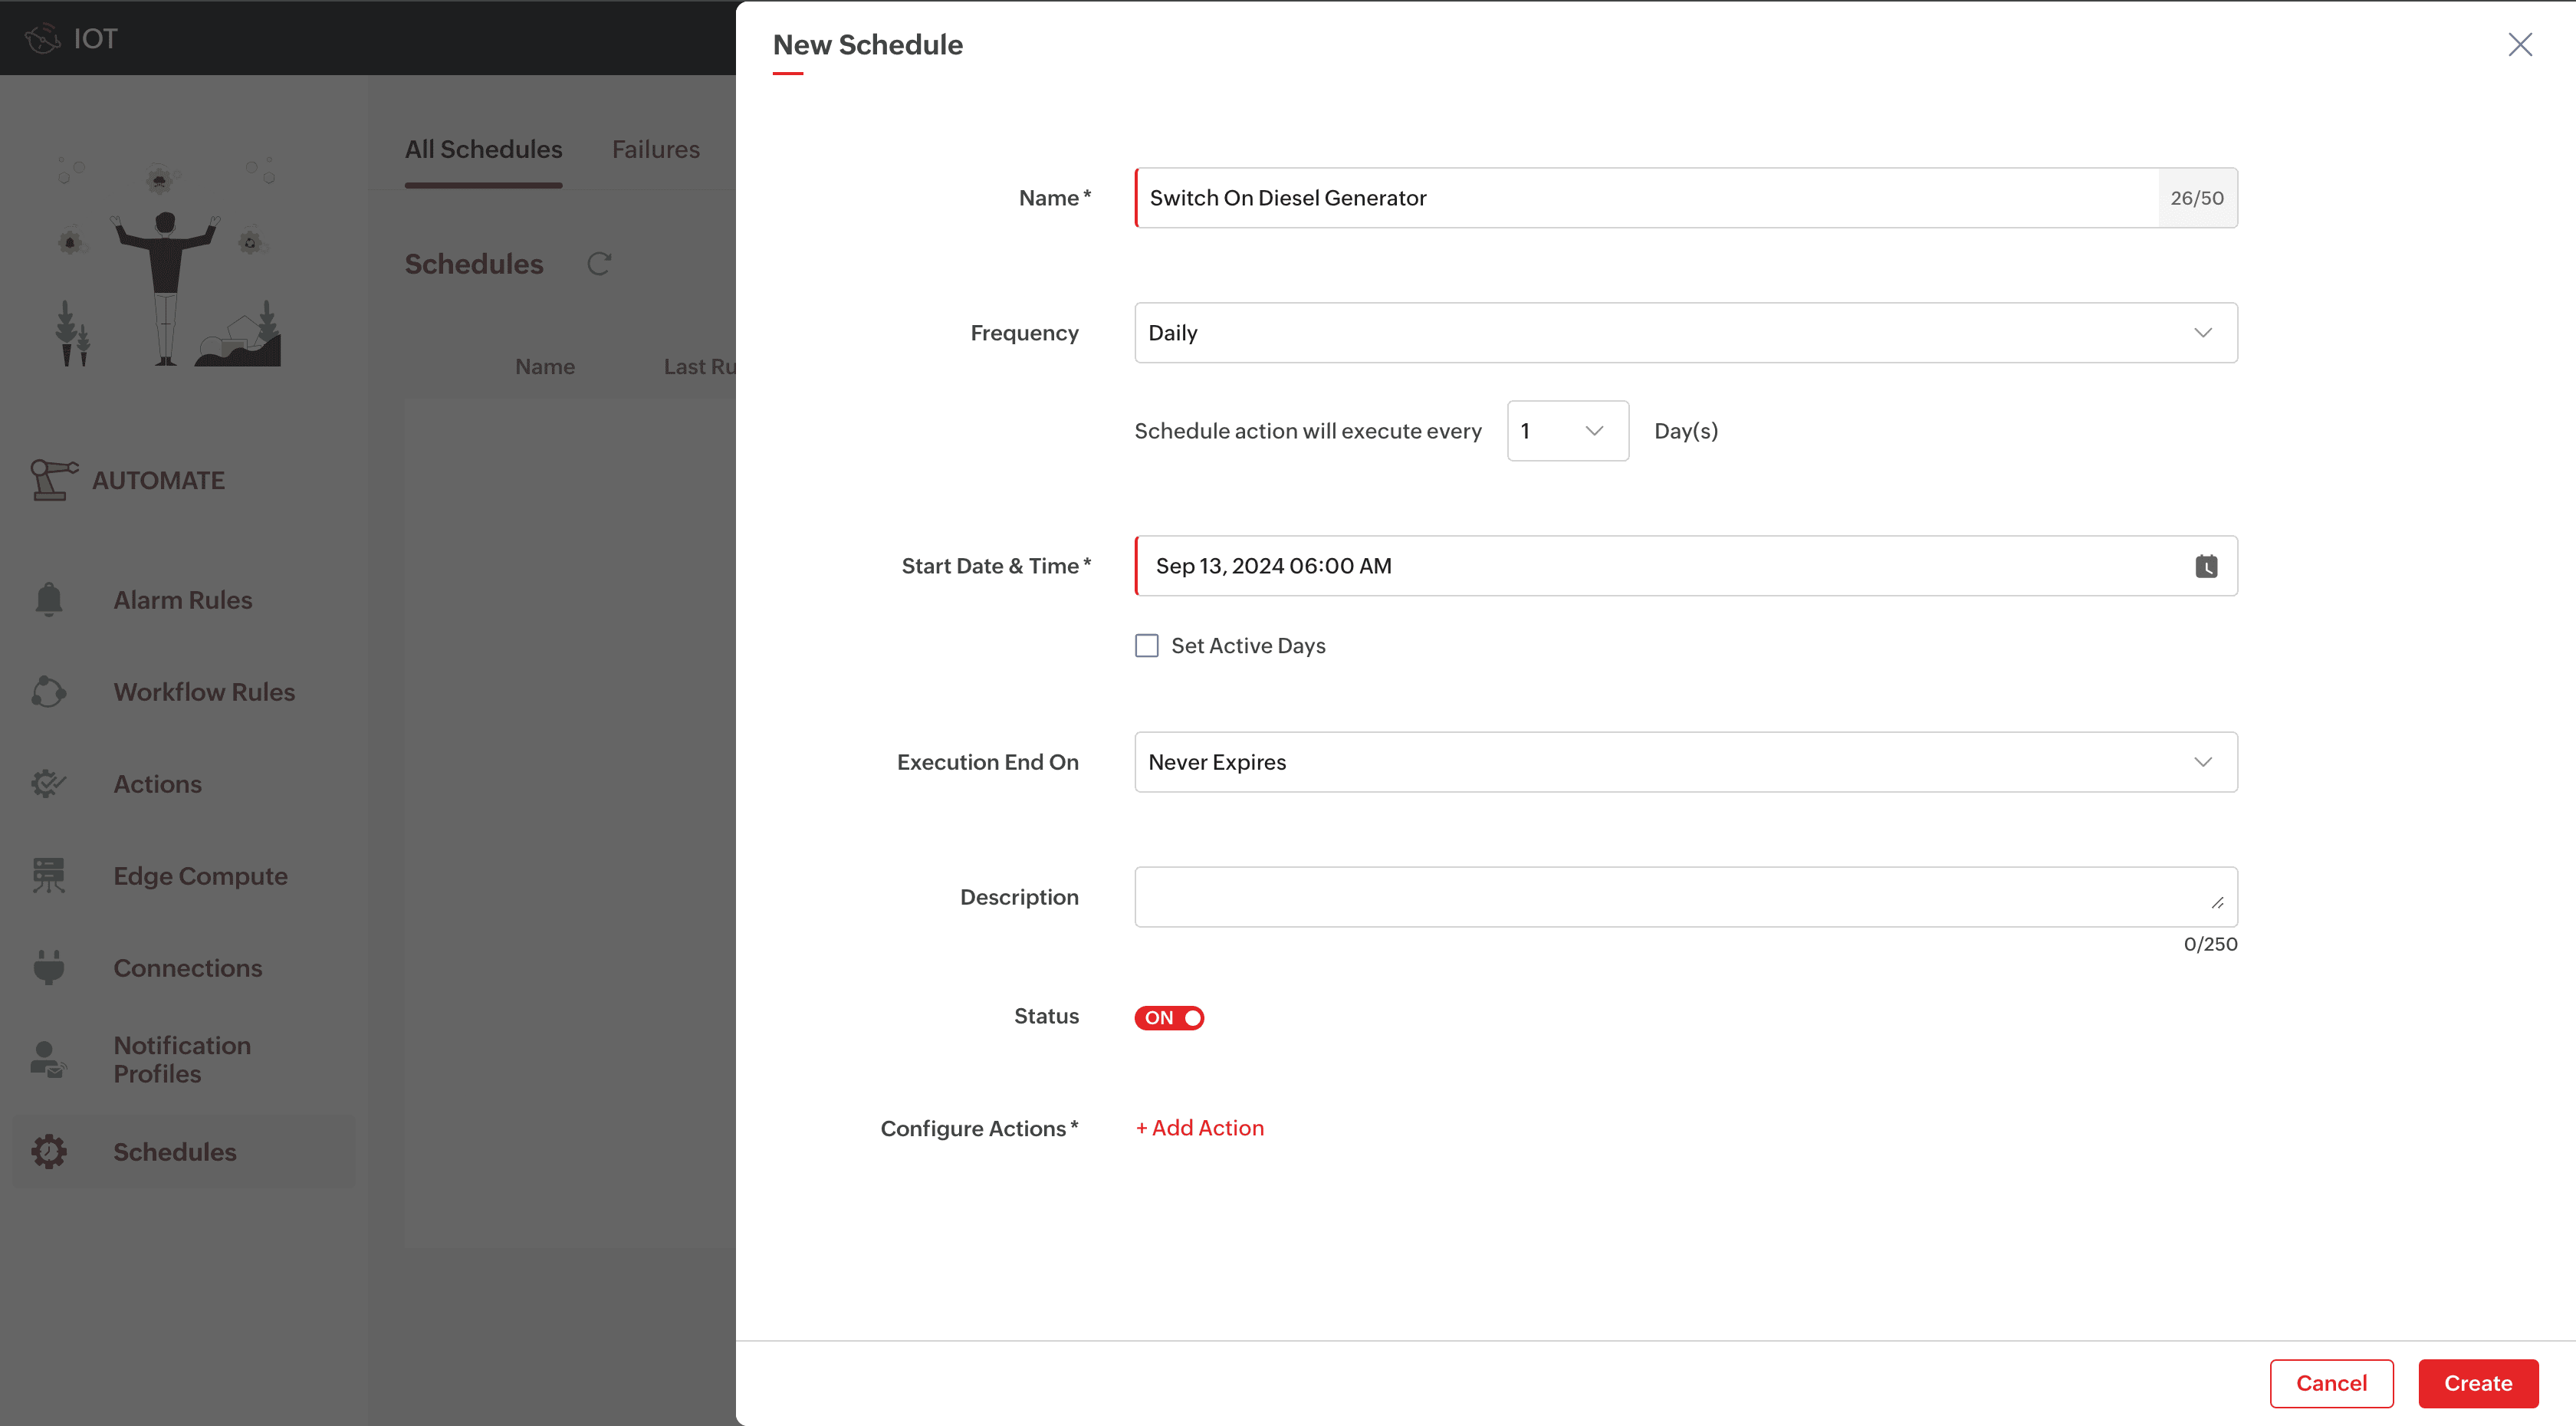2576x1426 pixels.
Task: Click the Workflow Rules sidebar icon
Action: [48, 691]
